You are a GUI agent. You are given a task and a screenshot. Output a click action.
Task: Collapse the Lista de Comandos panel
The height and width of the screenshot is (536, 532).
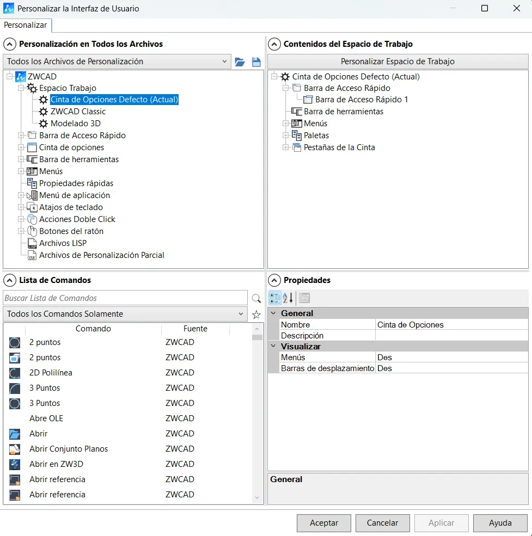10,280
